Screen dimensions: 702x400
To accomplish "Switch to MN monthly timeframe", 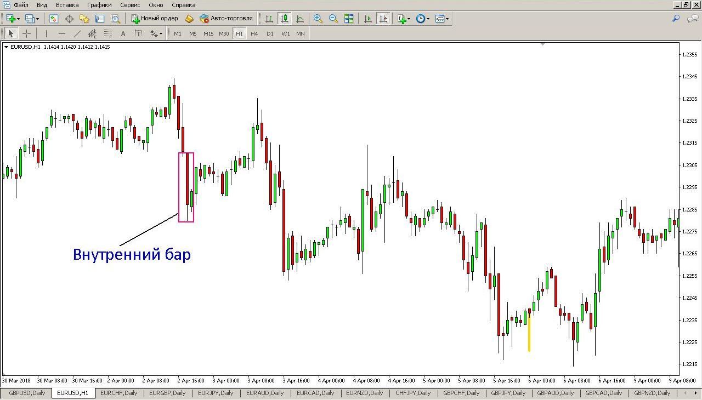I will pos(301,33).
